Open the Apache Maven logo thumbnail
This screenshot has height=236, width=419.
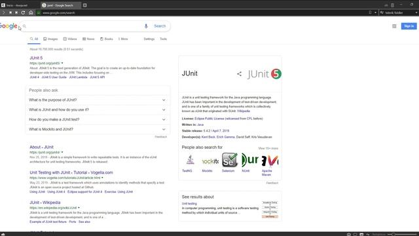click(x=270, y=160)
